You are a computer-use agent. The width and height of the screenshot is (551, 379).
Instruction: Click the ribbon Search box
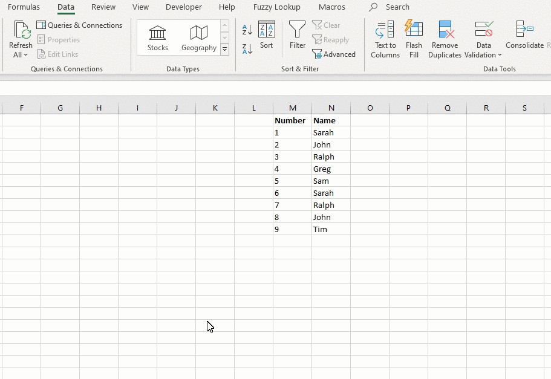397,7
